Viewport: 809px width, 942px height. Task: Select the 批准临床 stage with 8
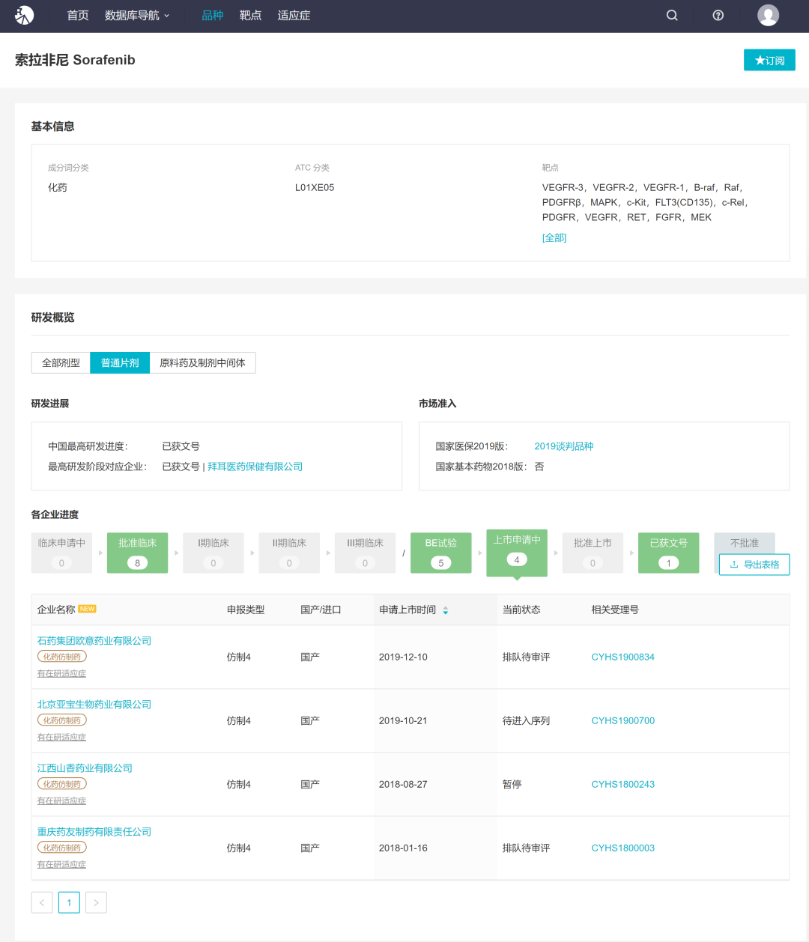click(x=137, y=553)
